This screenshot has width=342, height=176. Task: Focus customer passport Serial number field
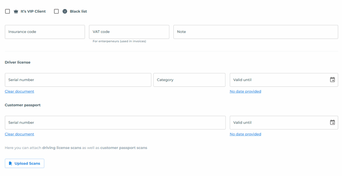[x=115, y=123]
